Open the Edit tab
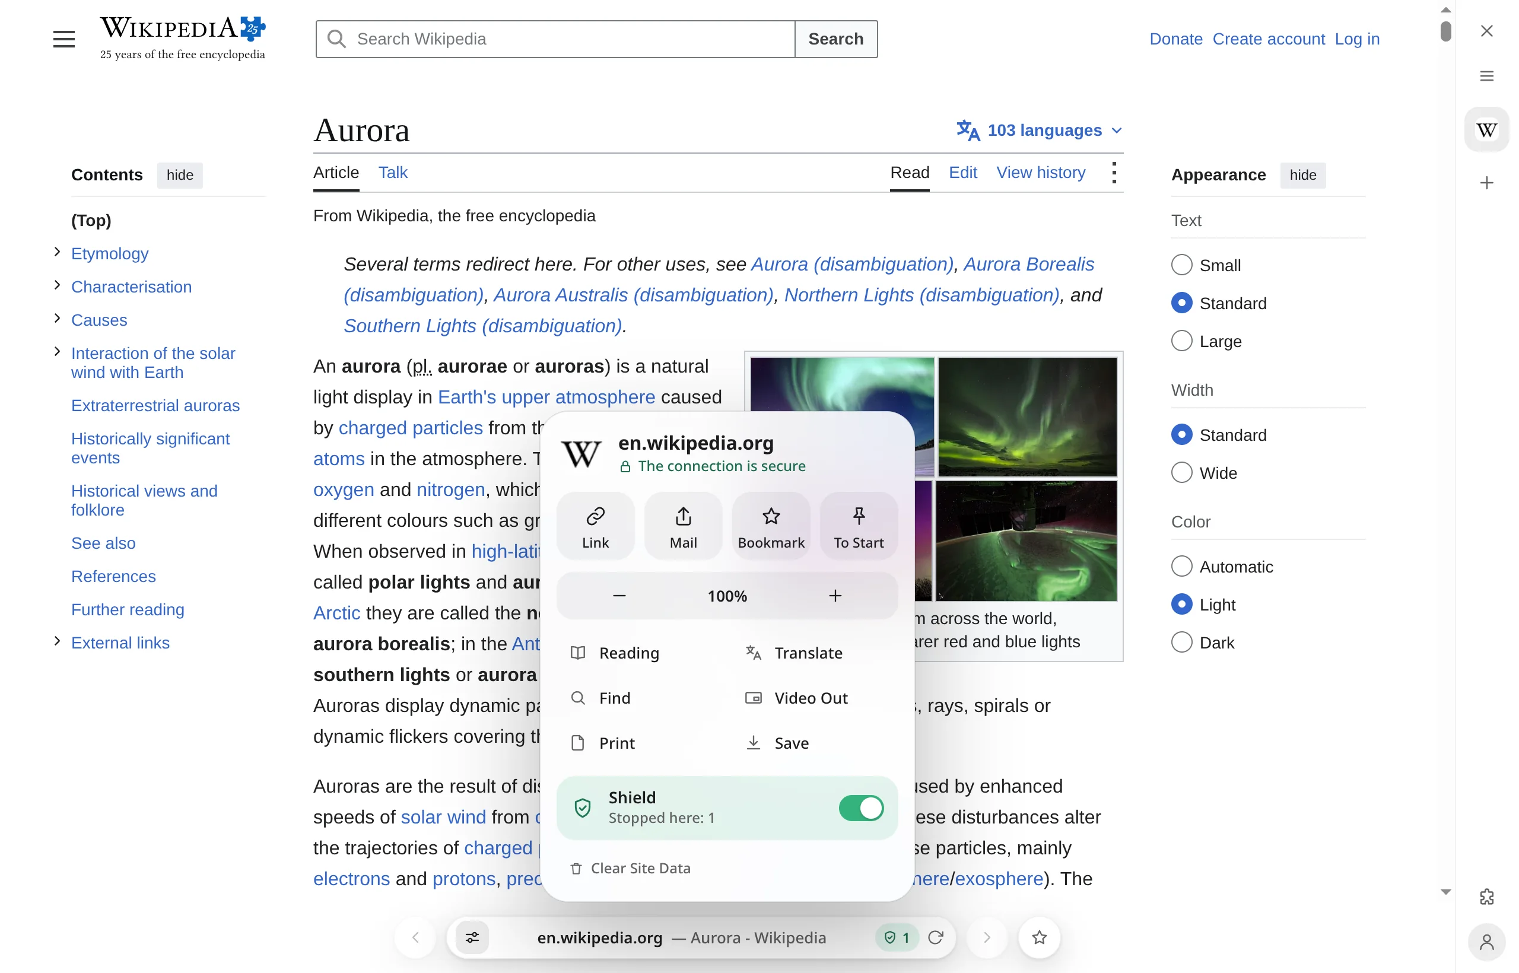 [962, 173]
